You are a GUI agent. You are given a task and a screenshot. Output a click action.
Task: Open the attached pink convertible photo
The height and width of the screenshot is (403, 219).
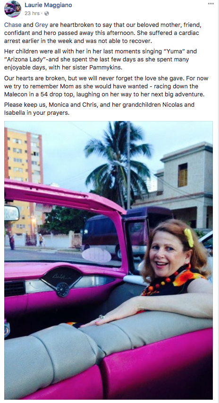point(109,260)
